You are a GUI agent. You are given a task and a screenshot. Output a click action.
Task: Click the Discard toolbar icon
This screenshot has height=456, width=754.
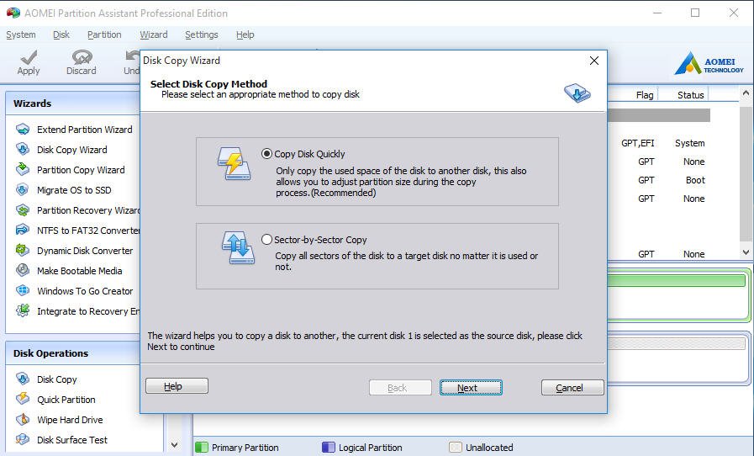pos(82,57)
